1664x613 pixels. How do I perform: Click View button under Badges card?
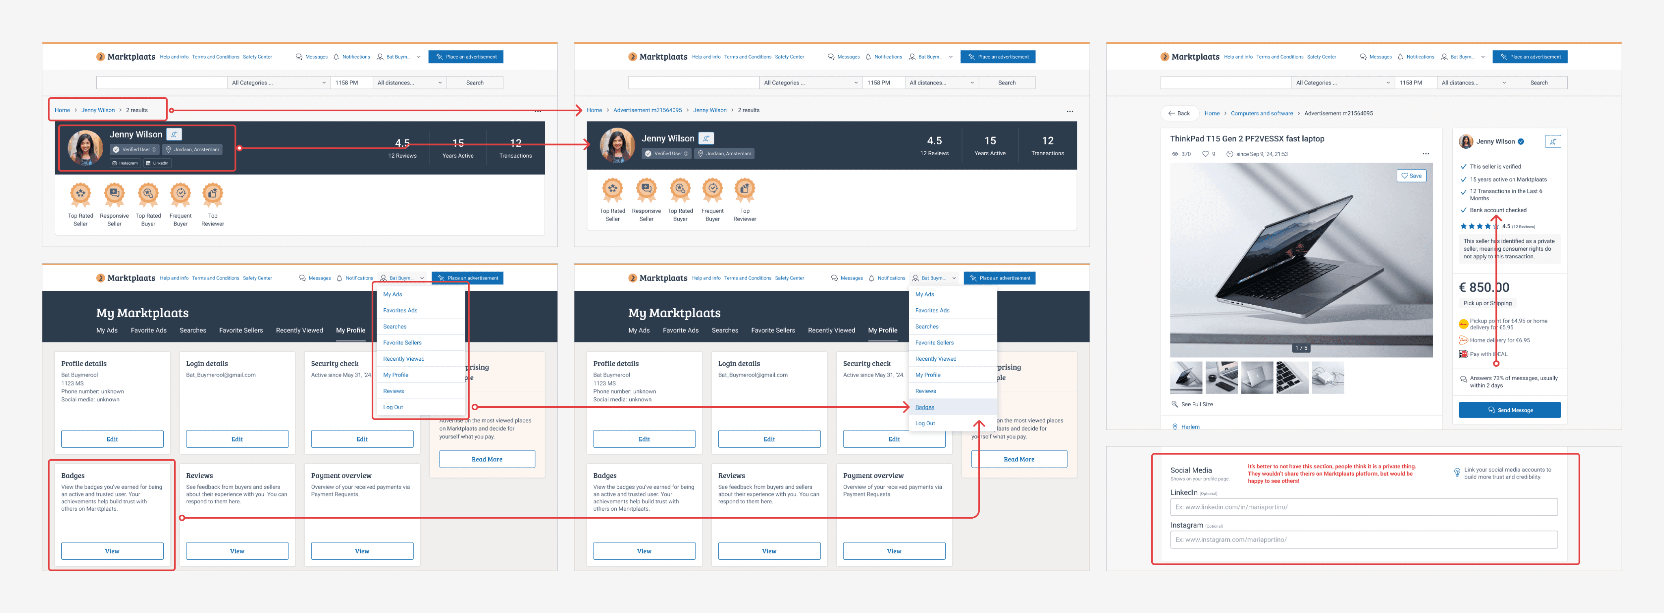click(112, 551)
